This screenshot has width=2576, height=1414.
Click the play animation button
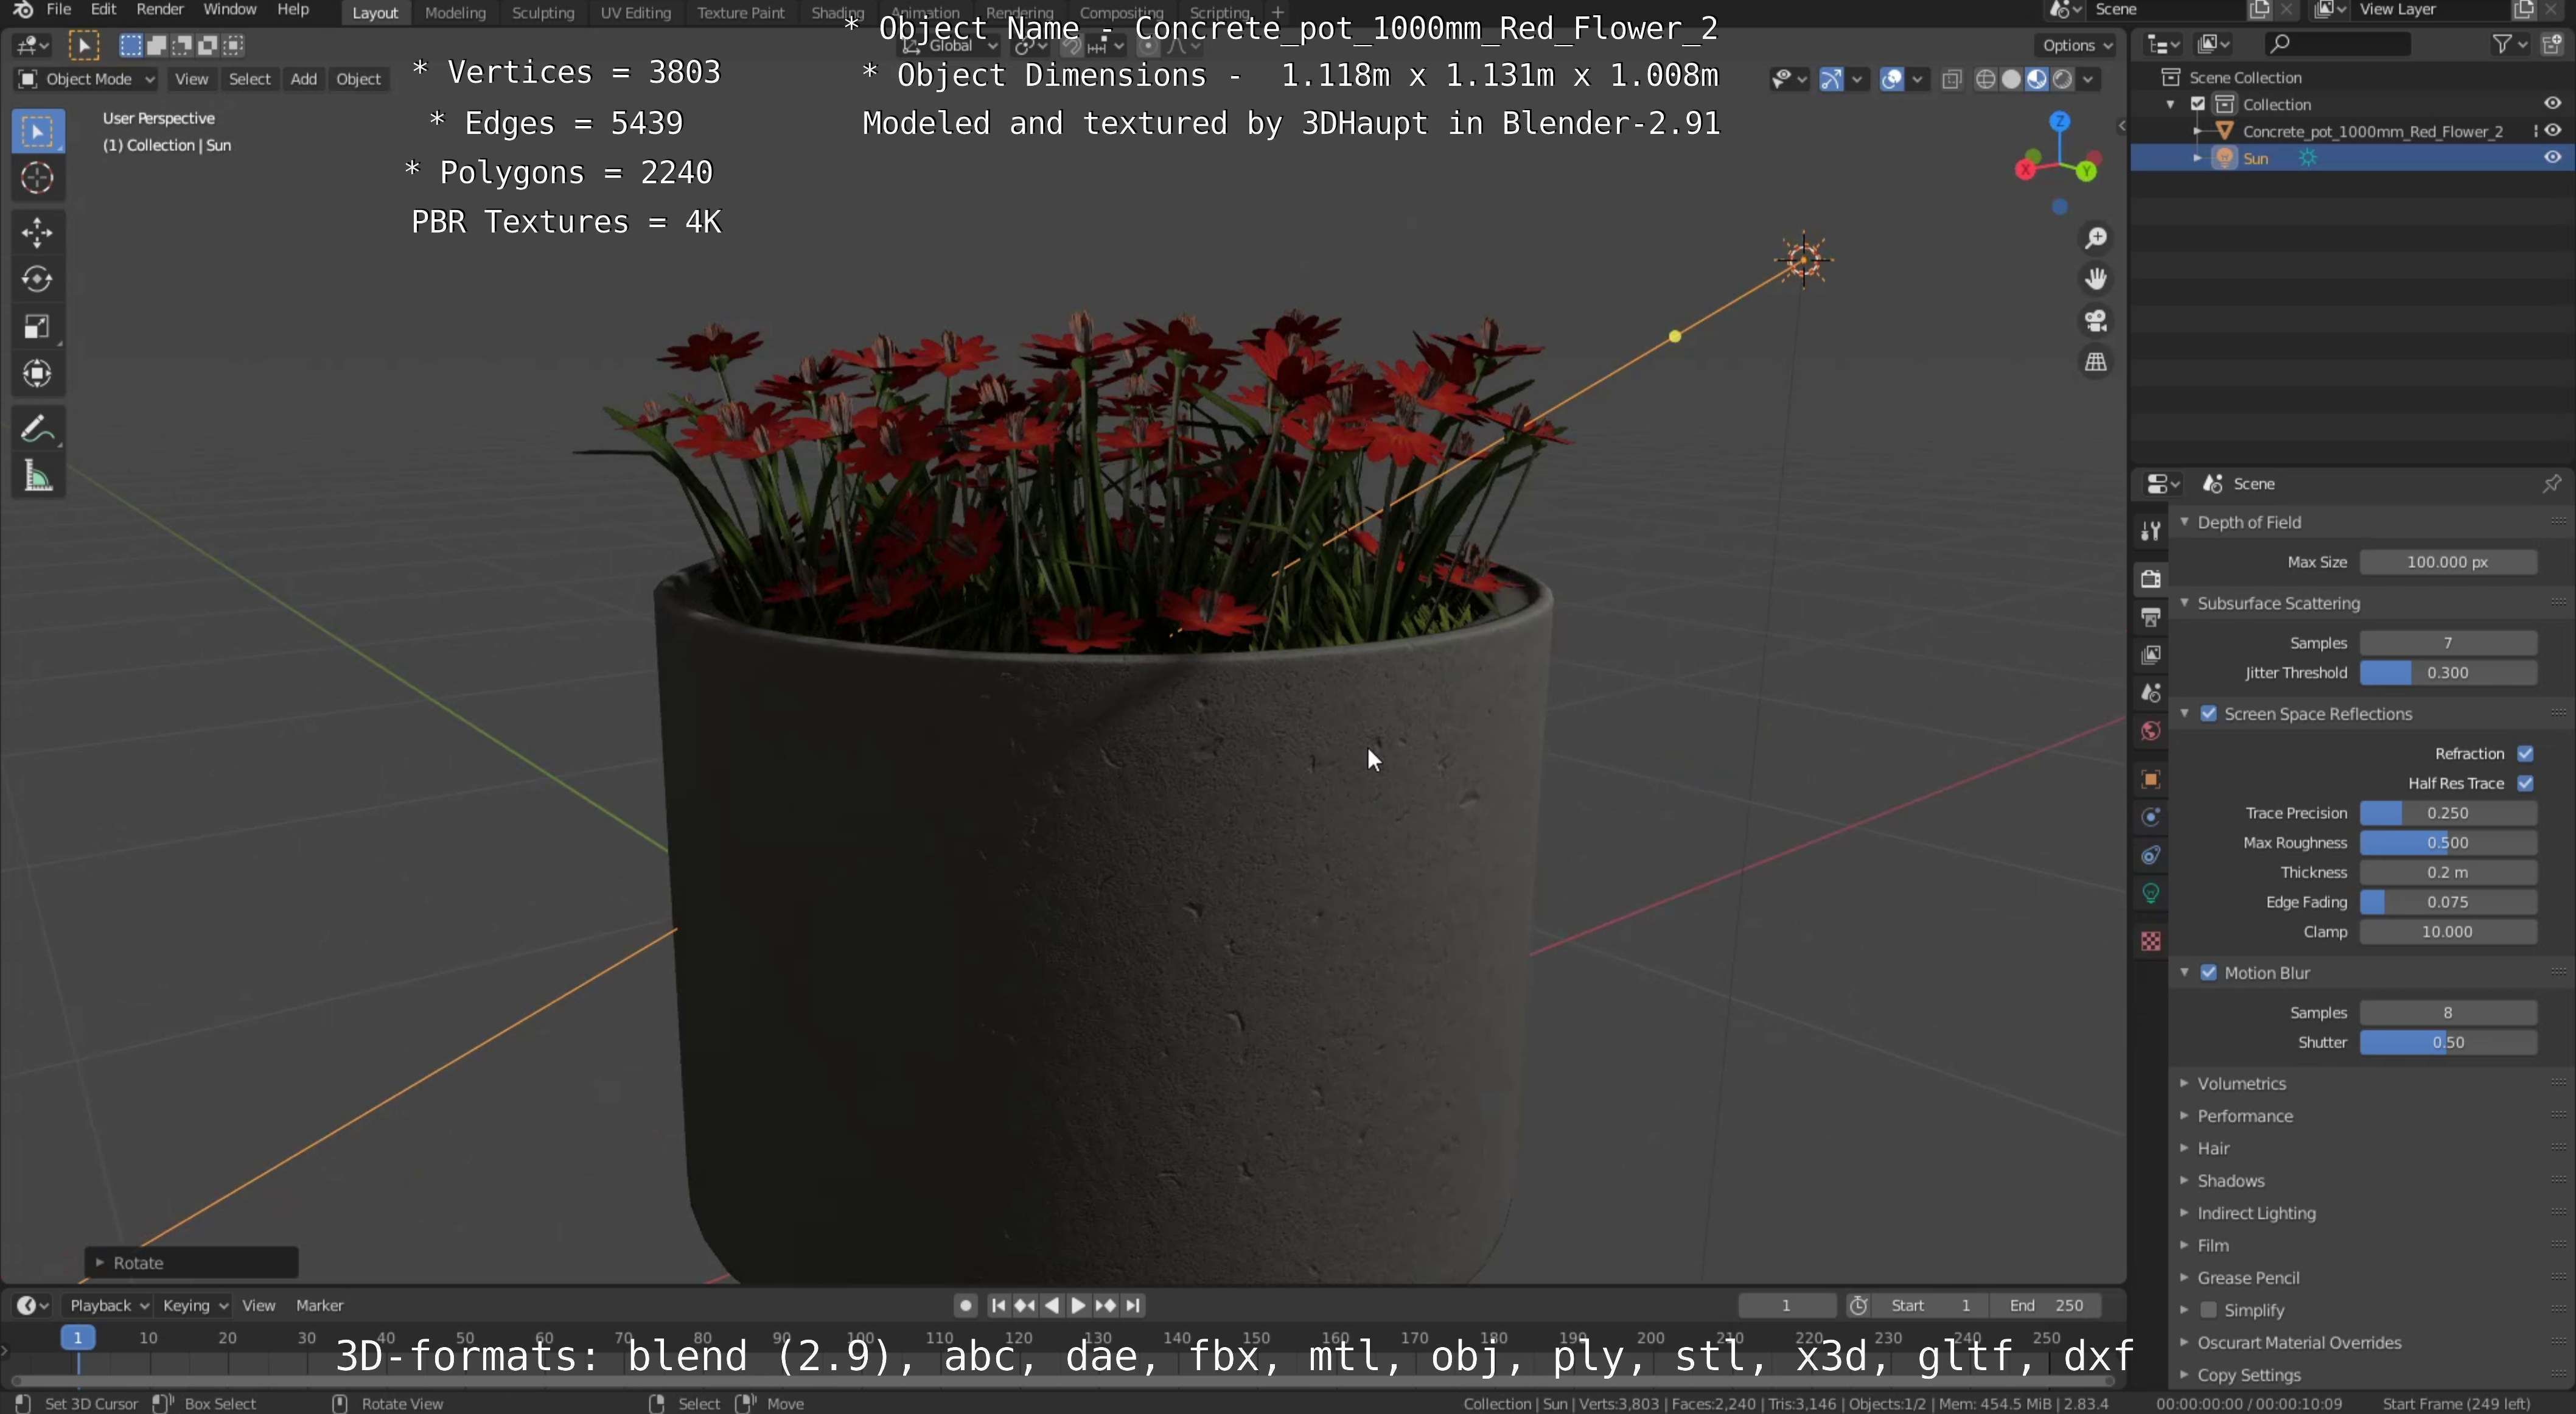click(x=1078, y=1306)
